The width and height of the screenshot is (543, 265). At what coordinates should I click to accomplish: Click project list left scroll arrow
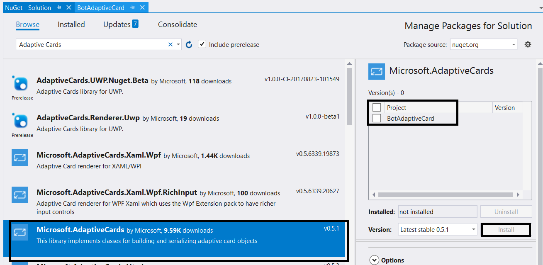373,194
